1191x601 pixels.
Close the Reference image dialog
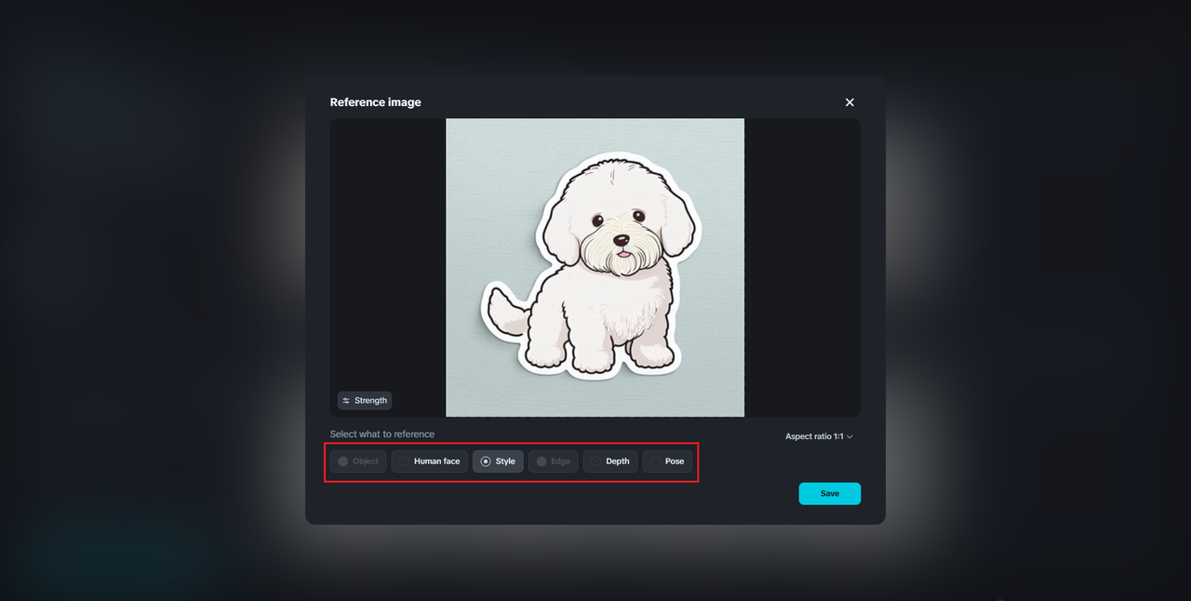click(x=850, y=102)
